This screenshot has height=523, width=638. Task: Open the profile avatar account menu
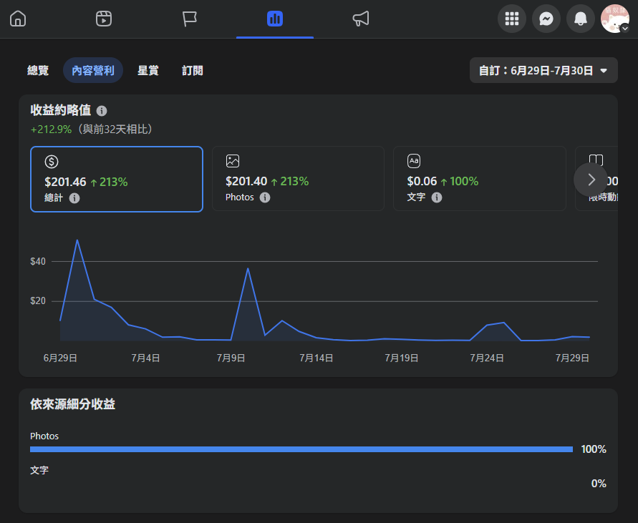click(615, 19)
